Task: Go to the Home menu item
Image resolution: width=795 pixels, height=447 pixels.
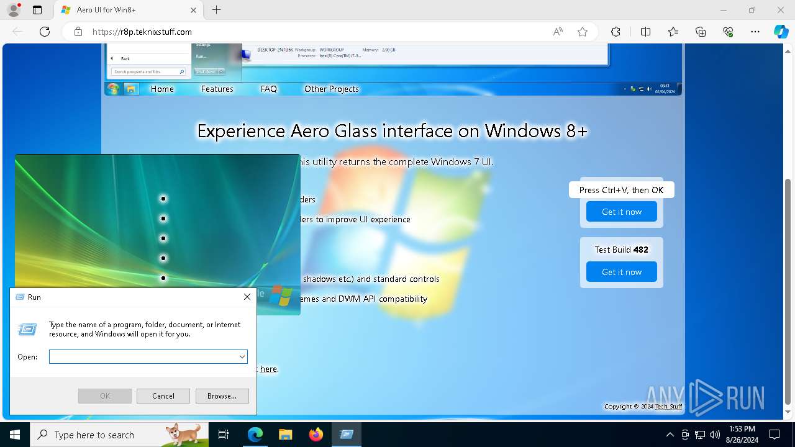Action: [162, 89]
